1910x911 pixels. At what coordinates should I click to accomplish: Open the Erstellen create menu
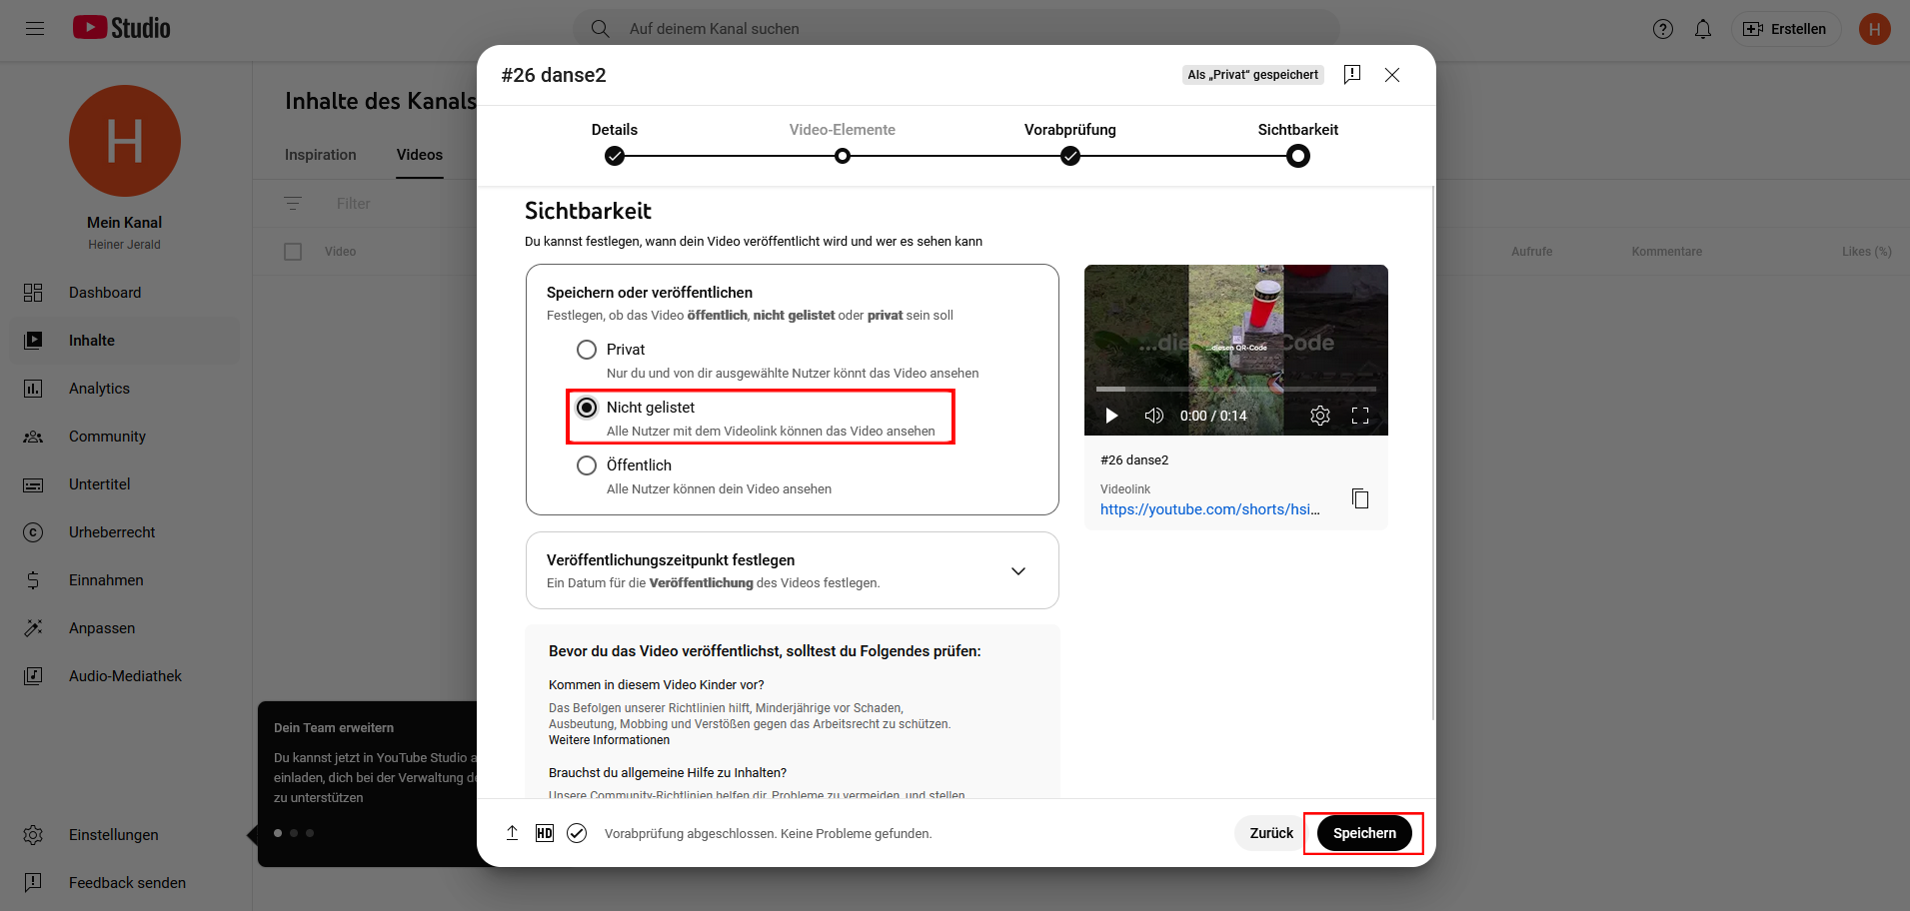pyautogui.click(x=1785, y=29)
